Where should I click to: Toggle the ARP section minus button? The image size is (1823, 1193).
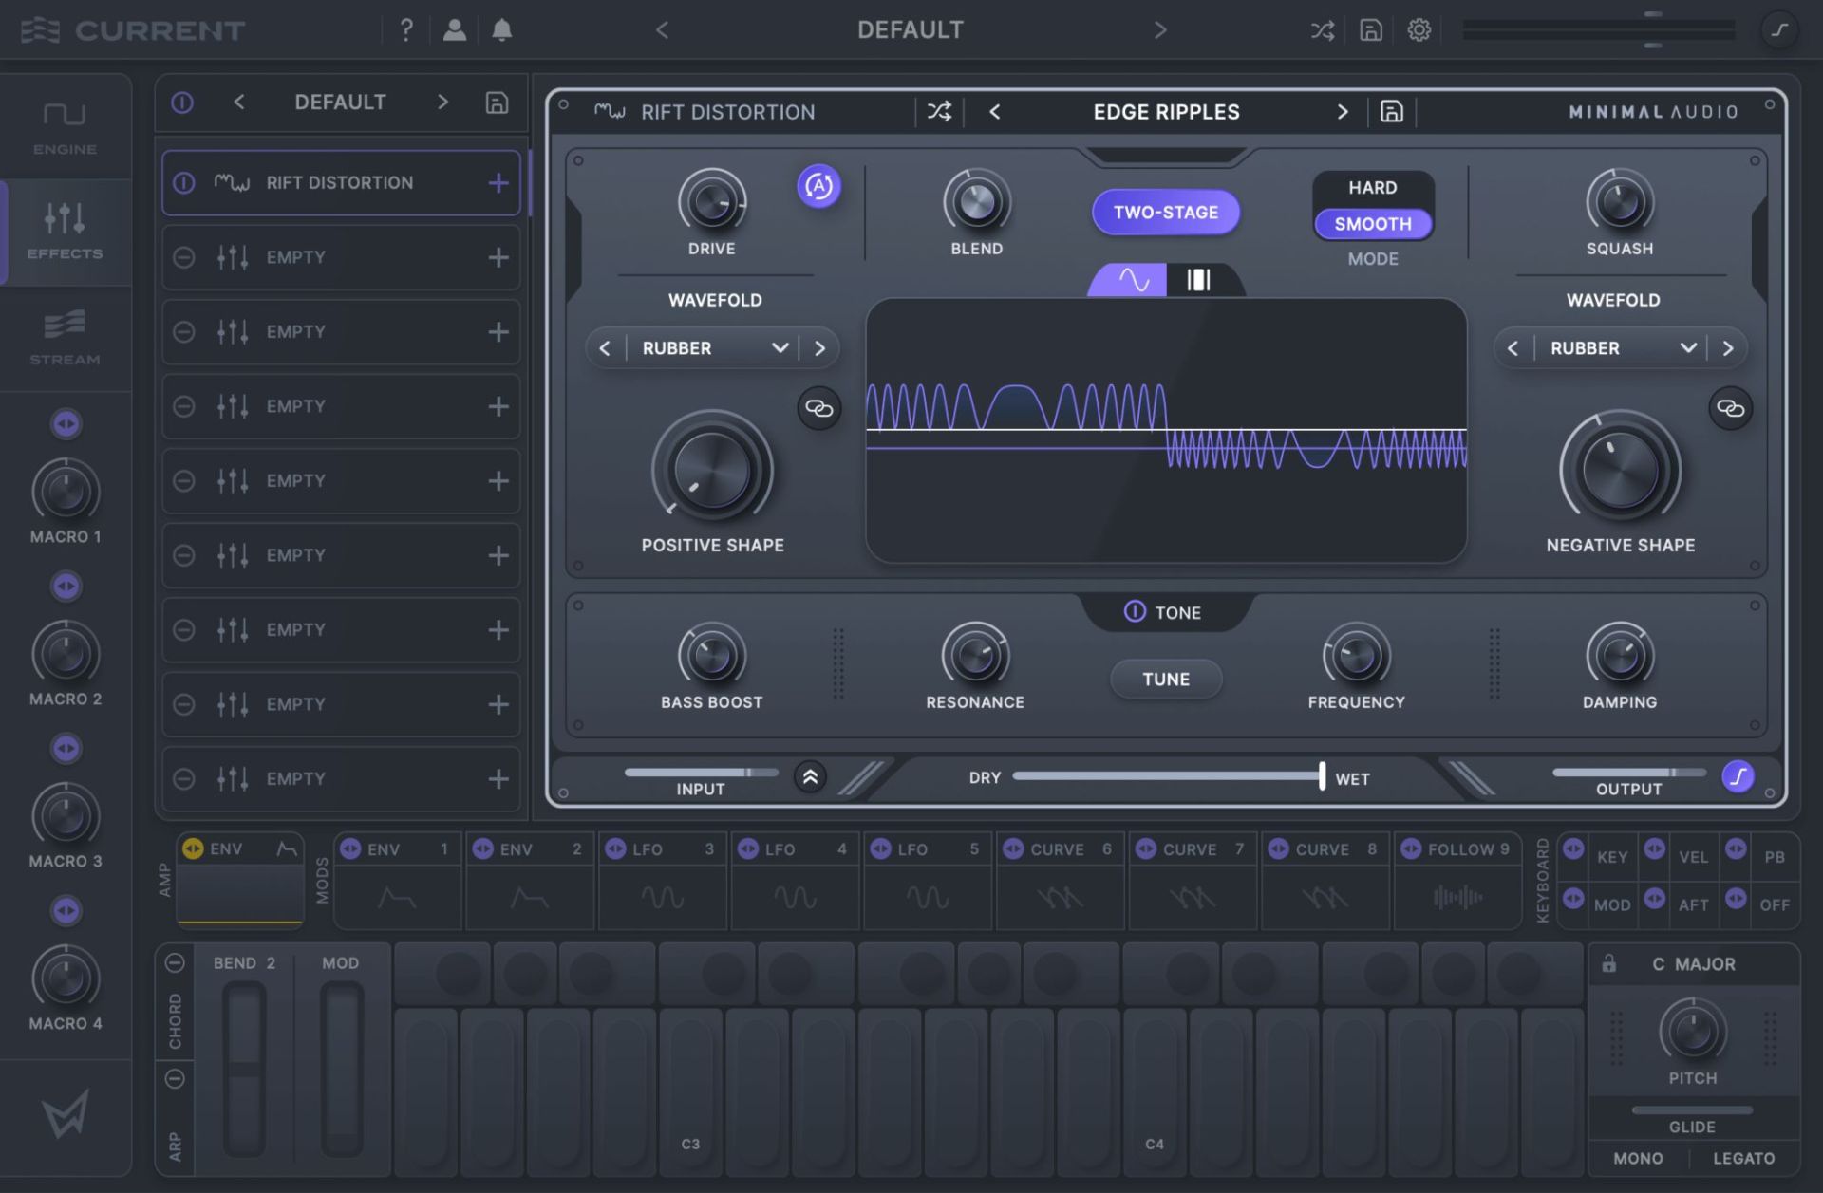[x=175, y=1079]
